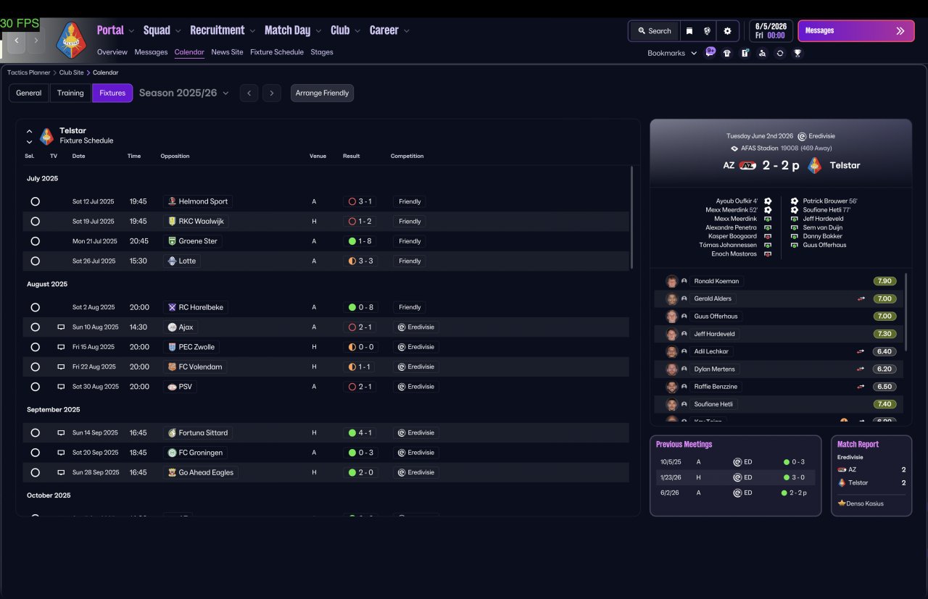The height and width of the screenshot is (599, 928).
Task: Go forward with the right arrow
Action: (x=36, y=41)
